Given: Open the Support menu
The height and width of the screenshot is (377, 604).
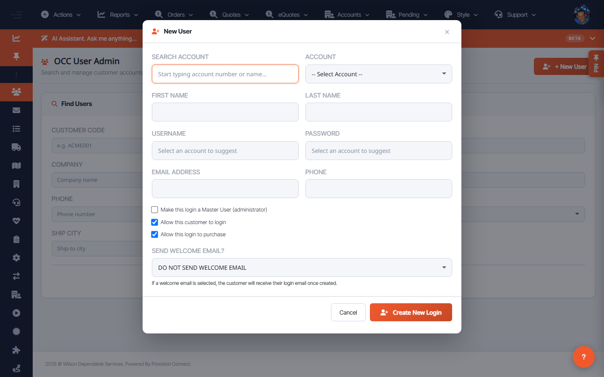Looking at the screenshot, I should coord(515,15).
